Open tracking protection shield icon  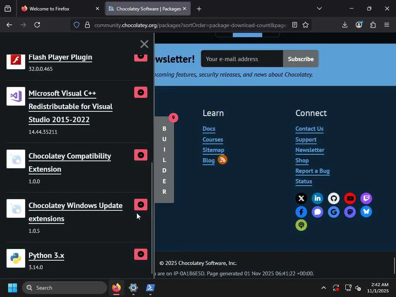[77, 25]
